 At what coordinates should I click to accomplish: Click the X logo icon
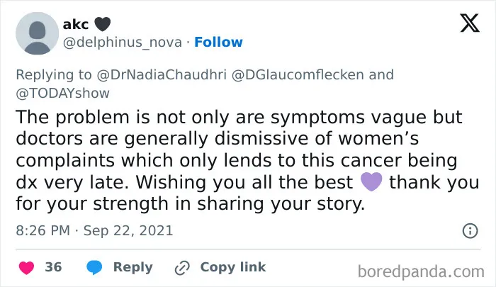pos(470,23)
